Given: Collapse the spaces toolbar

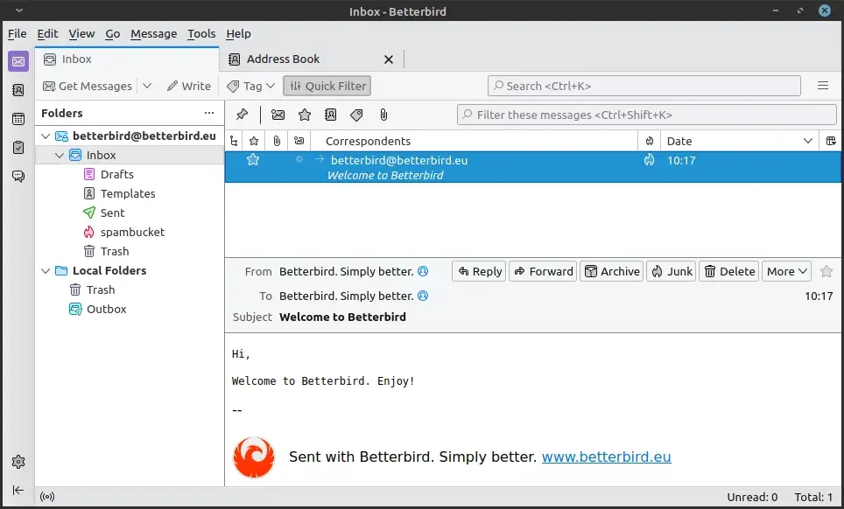Looking at the screenshot, I should click(x=18, y=490).
